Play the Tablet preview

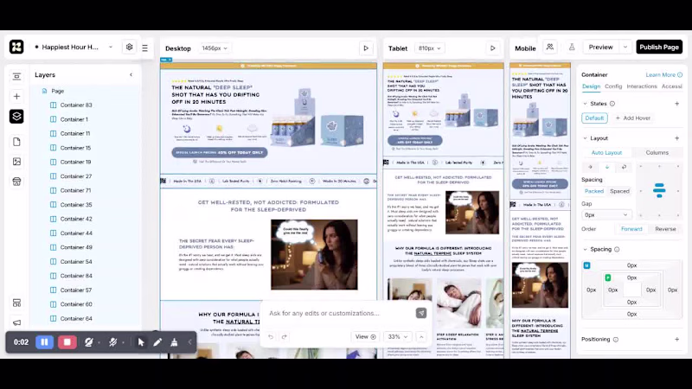point(492,48)
